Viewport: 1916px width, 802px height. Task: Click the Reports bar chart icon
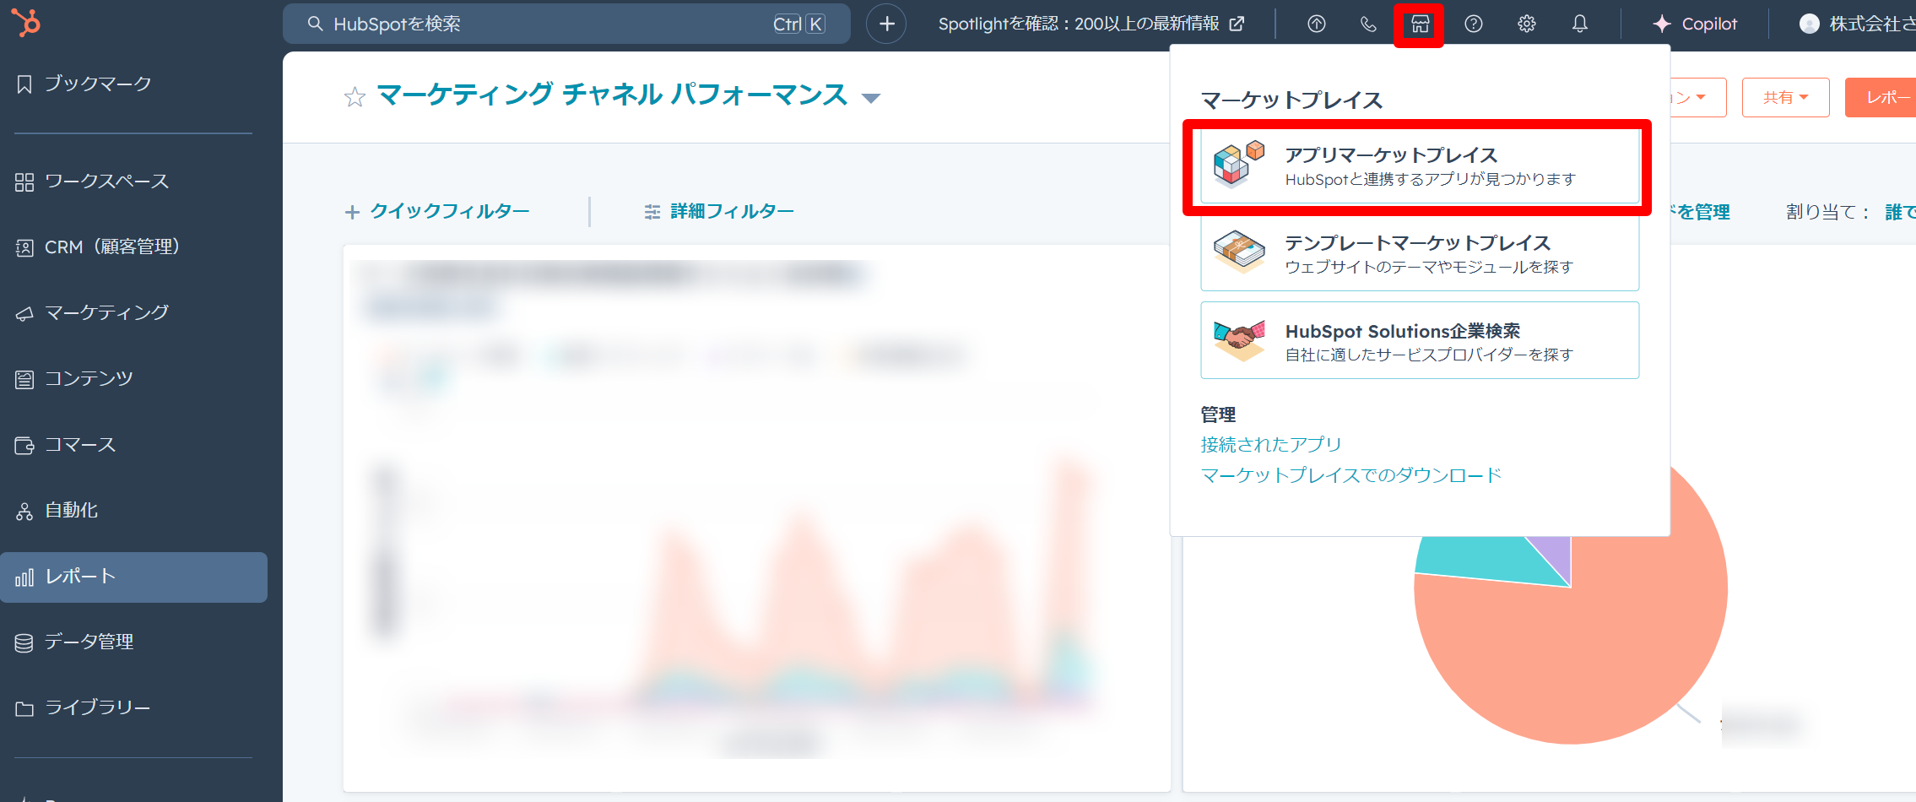pyautogui.click(x=24, y=577)
